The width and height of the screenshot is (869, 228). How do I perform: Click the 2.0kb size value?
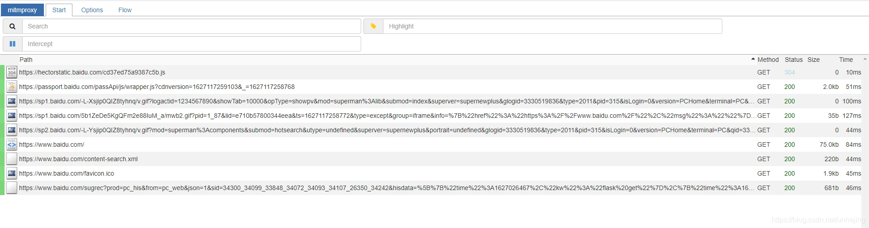pyautogui.click(x=831, y=87)
